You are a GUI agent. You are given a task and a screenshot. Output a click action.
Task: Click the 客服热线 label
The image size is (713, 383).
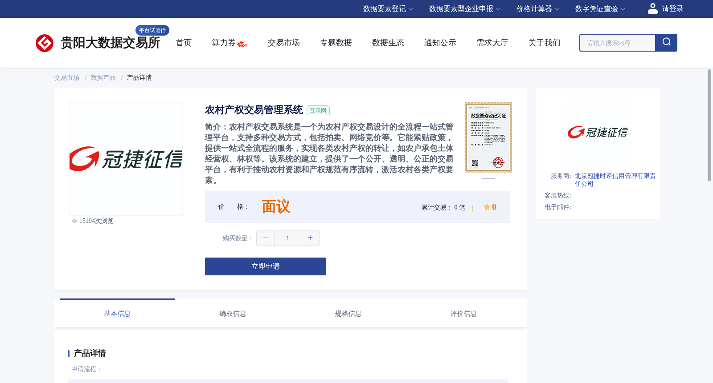(558, 196)
